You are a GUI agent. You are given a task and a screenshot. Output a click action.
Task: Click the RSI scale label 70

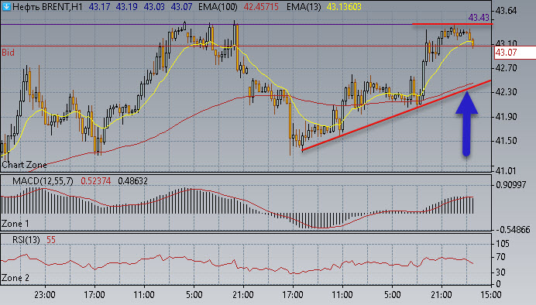(x=500, y=257)
